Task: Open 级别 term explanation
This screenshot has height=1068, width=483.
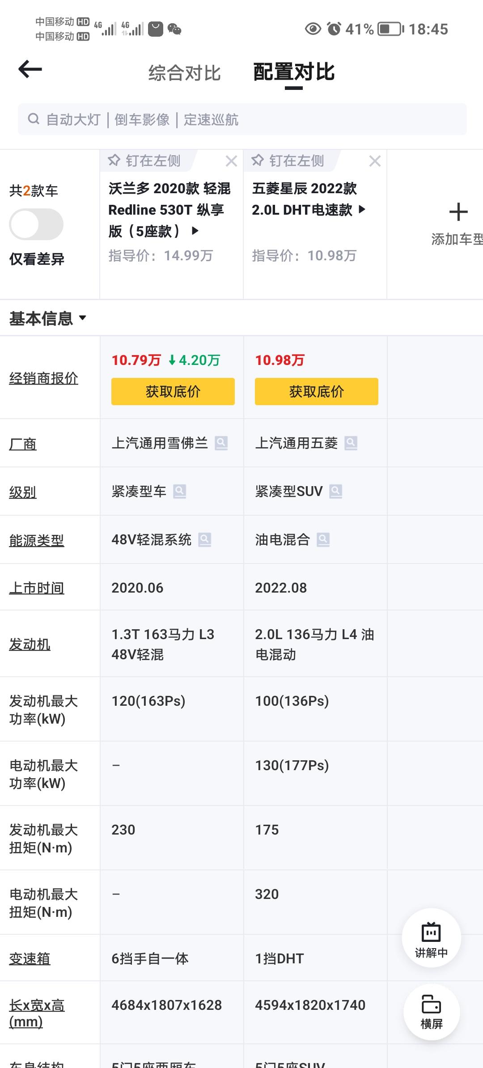Action: click(x=23, y=492)
